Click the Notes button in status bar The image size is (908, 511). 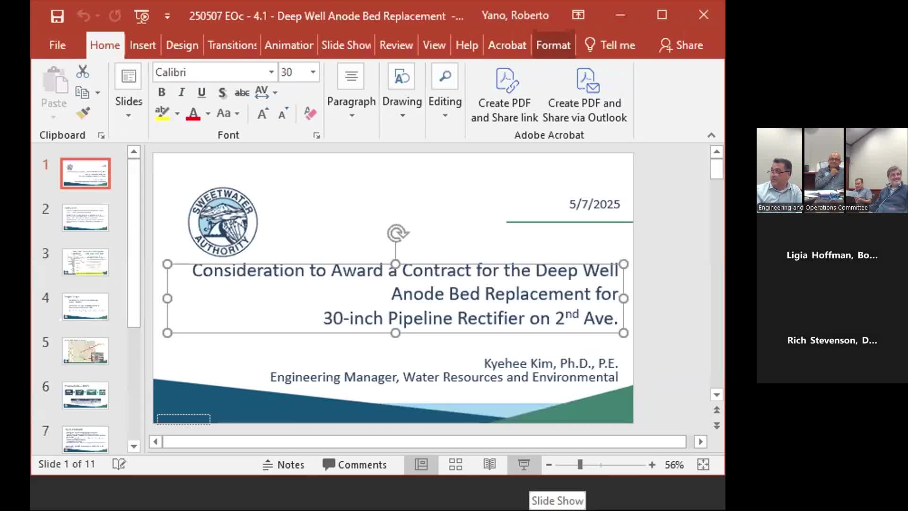pyautogui.click(x=283, y=465)
